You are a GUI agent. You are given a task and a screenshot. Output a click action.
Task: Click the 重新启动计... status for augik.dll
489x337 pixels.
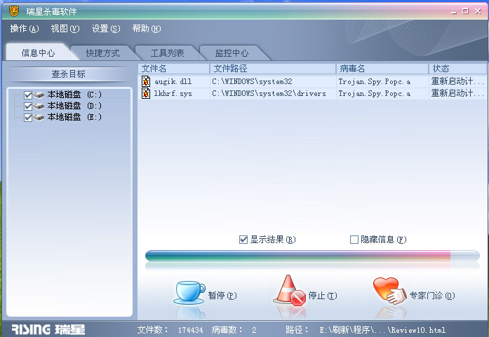(x=457, y=81)
